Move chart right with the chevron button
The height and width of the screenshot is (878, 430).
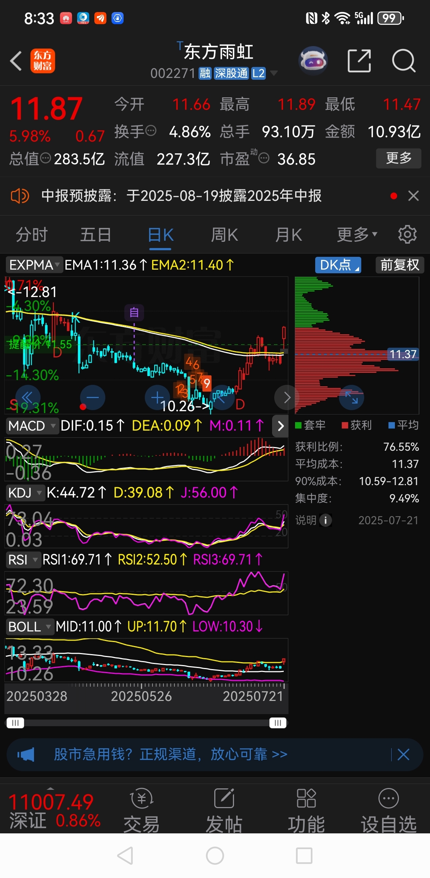[287, 397]
